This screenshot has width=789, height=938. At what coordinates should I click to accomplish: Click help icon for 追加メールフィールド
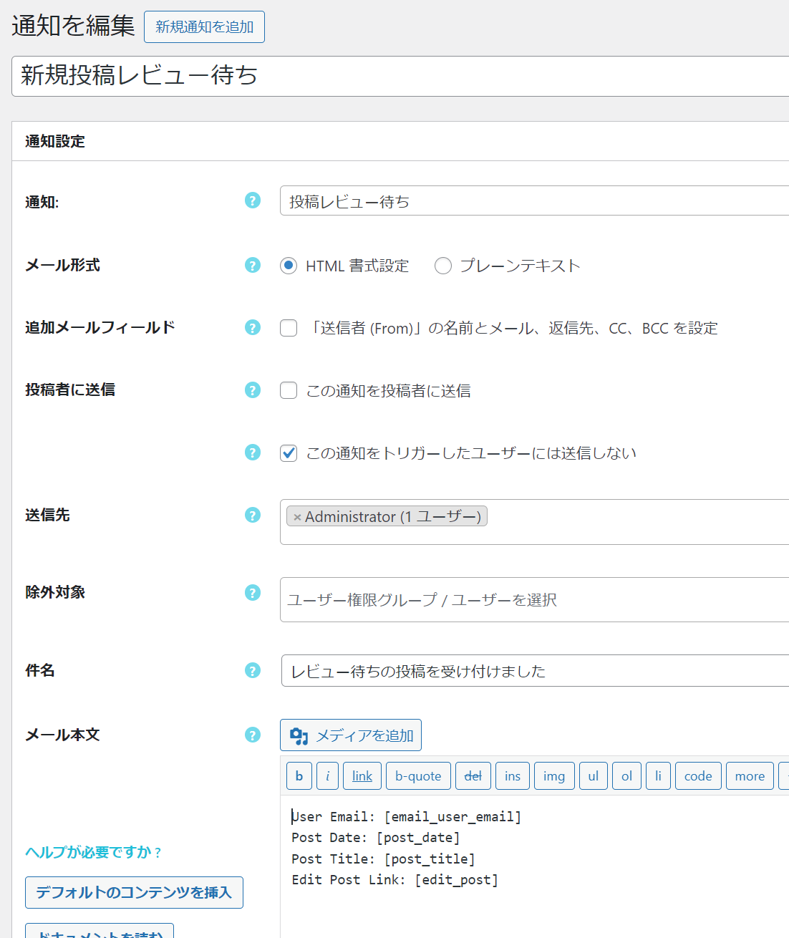[253, 327]
